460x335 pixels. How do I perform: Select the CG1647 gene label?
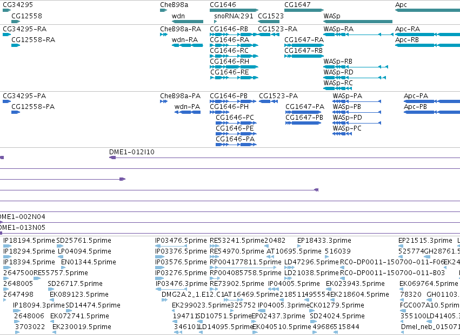[297, 5]
